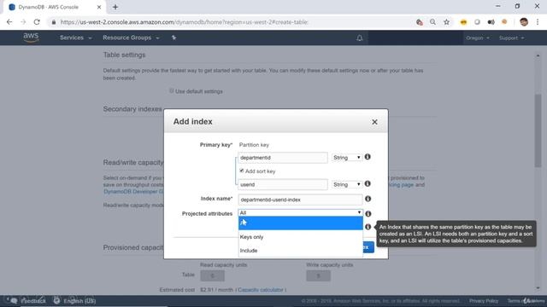Close the Add index dialog

point(374,122)
